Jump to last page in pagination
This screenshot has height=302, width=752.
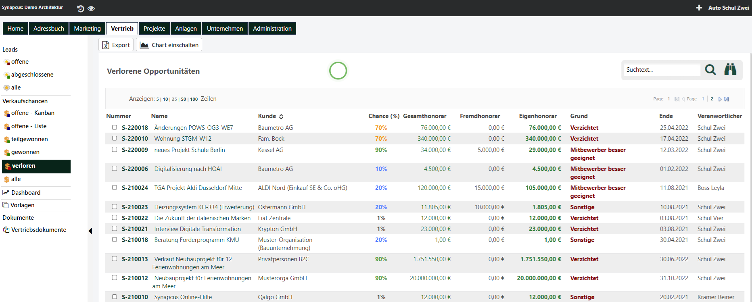pyautogui.click(x=727, y=99)
